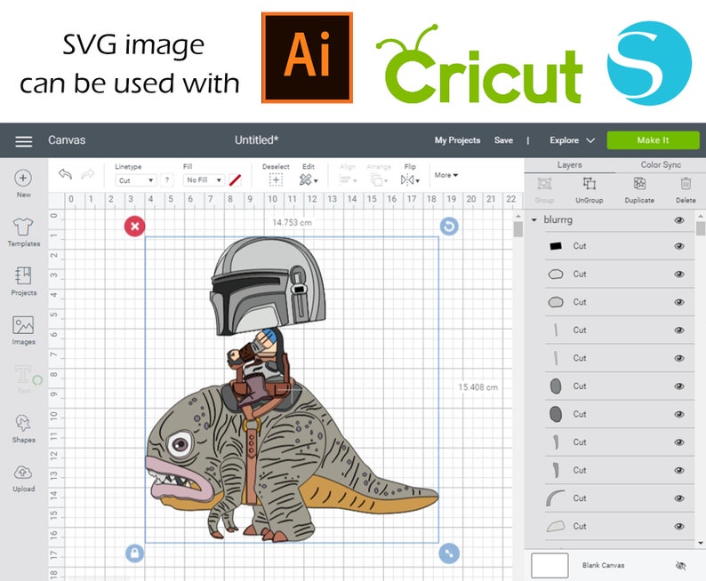This screenshot has width=706, height=581.
Task: Click Save in the header
Action: click(x=503, y=140)
